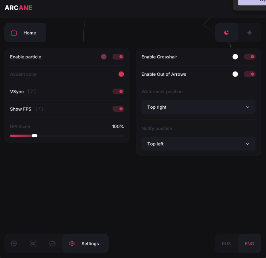The width and height of the screenshot is (266, 258).
Task: Click the VSync help question mark
Action: (x=32, y=92)
